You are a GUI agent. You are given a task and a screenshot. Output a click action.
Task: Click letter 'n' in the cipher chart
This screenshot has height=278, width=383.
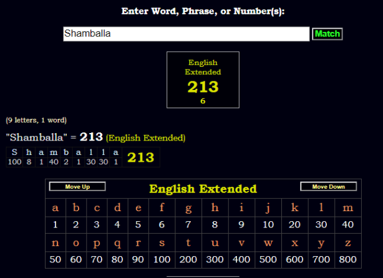[56, 243]
